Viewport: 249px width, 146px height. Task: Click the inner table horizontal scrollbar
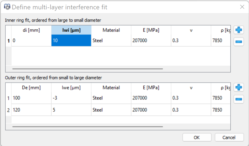coord(88,69)
